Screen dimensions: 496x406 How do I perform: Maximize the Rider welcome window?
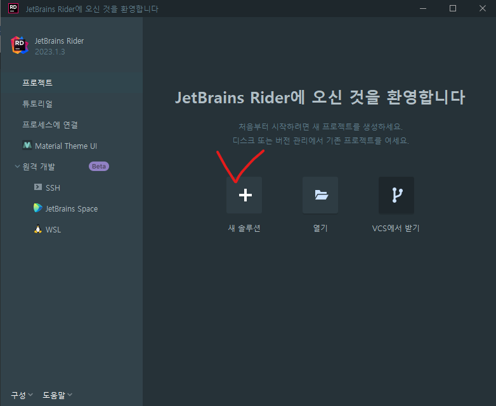pyautogui.click(x=453, y=8)
